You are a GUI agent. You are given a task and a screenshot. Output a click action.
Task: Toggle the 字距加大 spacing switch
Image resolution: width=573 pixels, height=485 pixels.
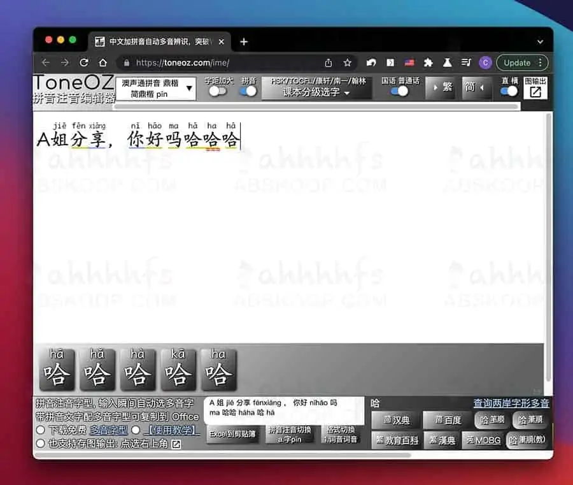[x=218, y=91]
